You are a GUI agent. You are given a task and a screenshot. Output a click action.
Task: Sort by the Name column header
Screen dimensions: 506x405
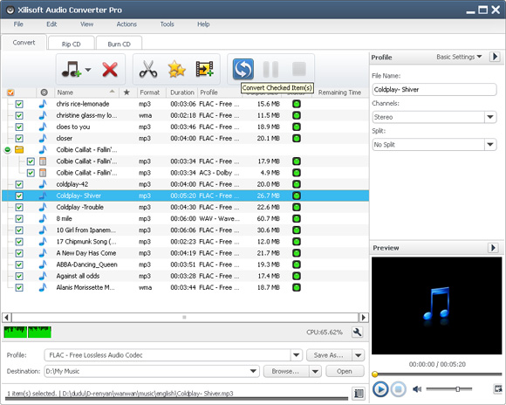[x=86, y=93]
